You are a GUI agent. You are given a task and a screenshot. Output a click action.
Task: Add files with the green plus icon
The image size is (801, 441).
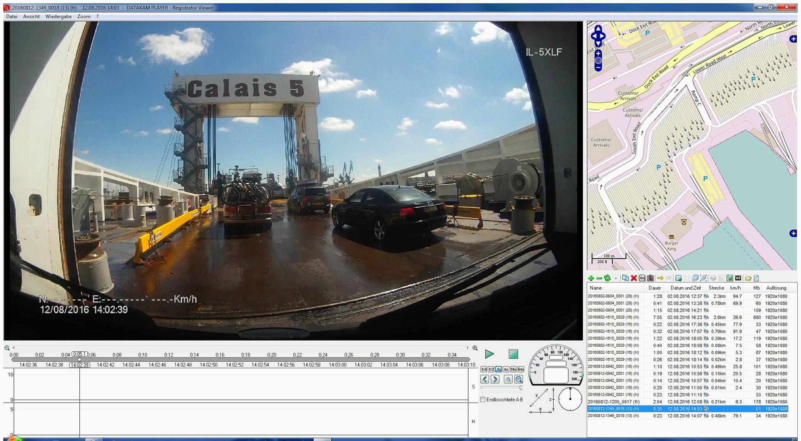(x=591, y=278)
